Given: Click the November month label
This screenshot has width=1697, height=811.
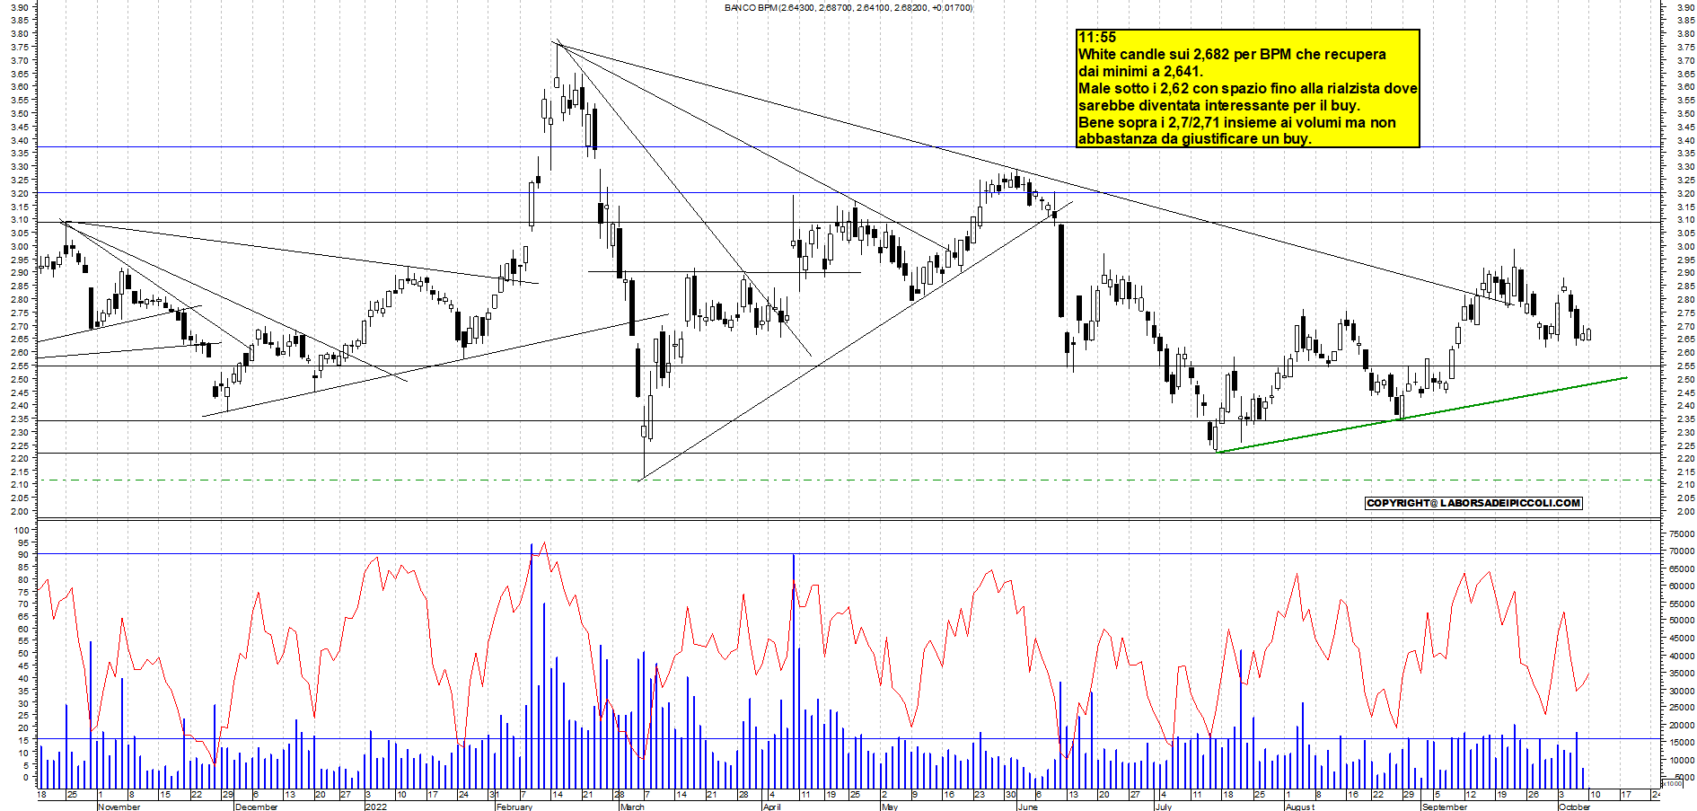Looking at the screenshot, I should click(119, 807).
